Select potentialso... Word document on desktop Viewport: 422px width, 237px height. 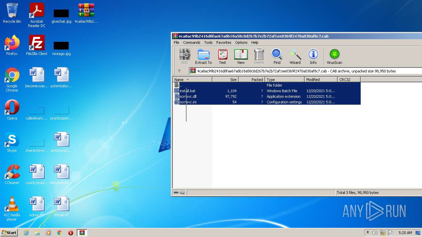point(61,78)
